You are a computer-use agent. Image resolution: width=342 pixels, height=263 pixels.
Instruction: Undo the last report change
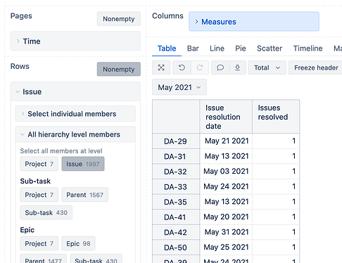(x=182, y=68)
